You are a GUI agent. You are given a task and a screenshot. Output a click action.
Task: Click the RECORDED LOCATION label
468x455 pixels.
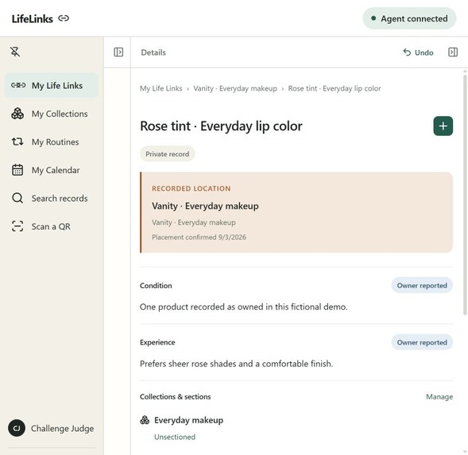click(x=191, y=188)
